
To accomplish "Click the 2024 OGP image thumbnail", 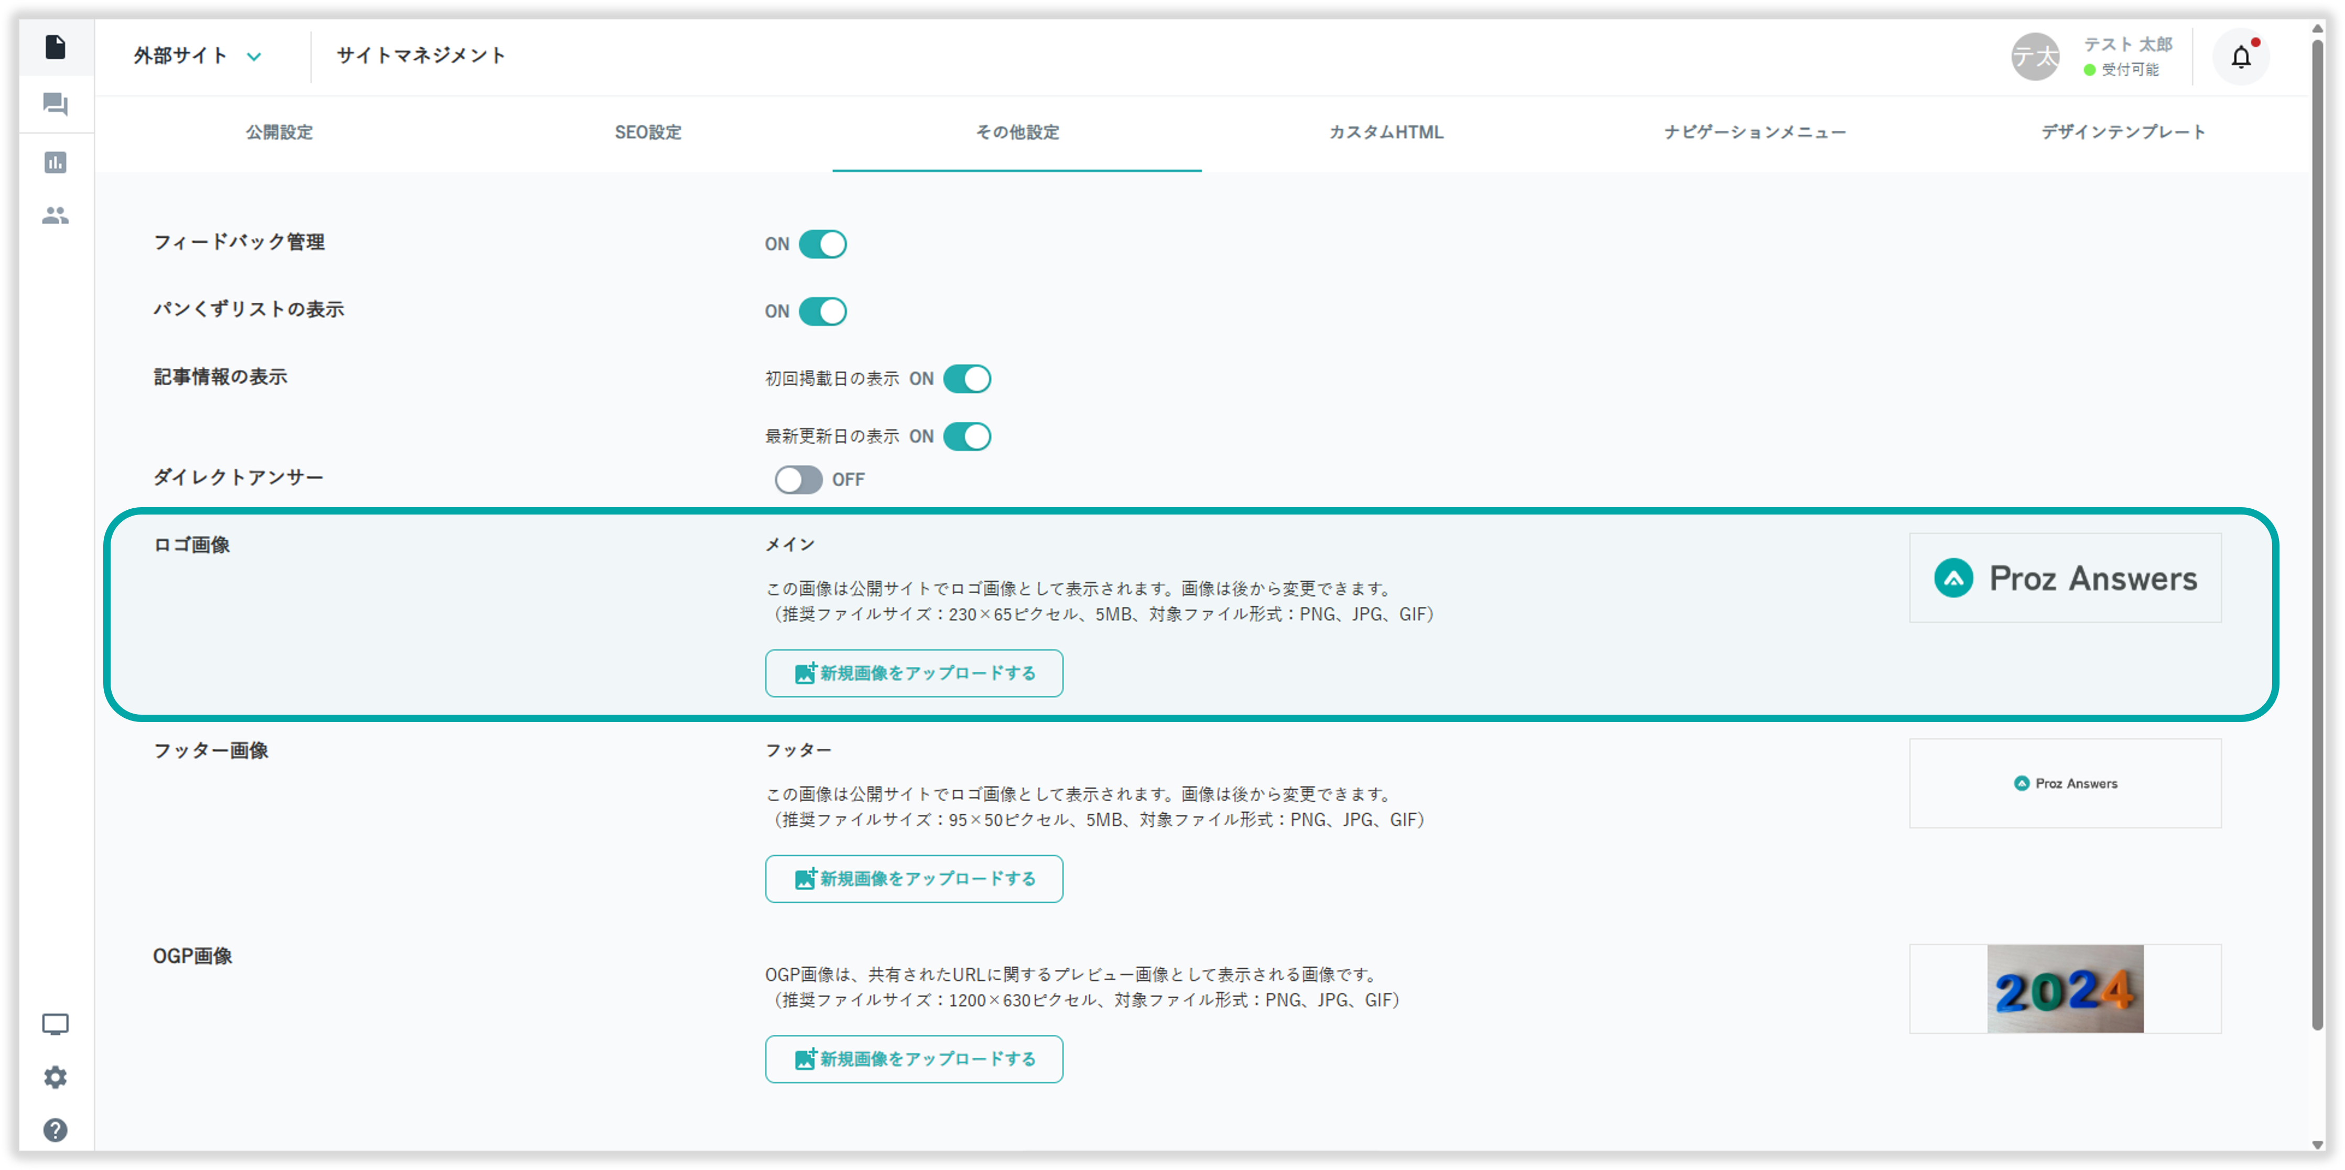I will coord(2065,989).
